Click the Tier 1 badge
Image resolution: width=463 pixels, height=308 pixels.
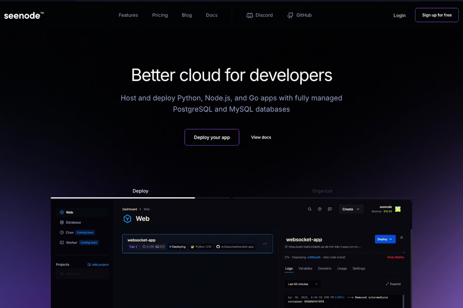(133, 246)
